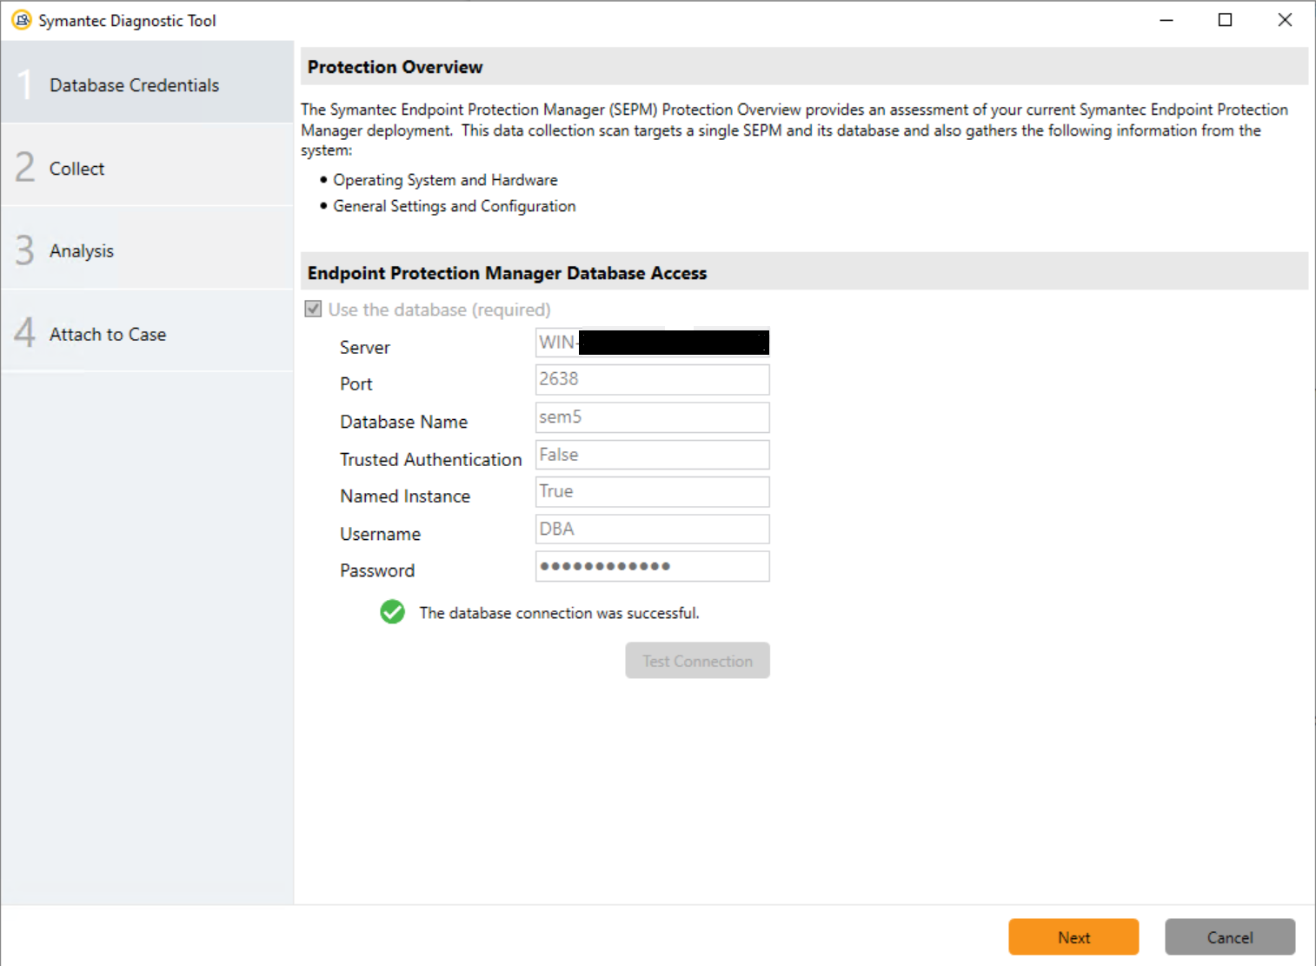
Task: Click the Server input field
Action: [x=652, y=343]
